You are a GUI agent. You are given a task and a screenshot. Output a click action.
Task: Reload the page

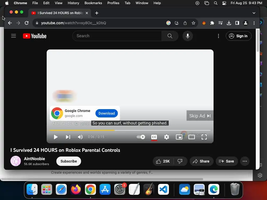(x=27, y=23)
